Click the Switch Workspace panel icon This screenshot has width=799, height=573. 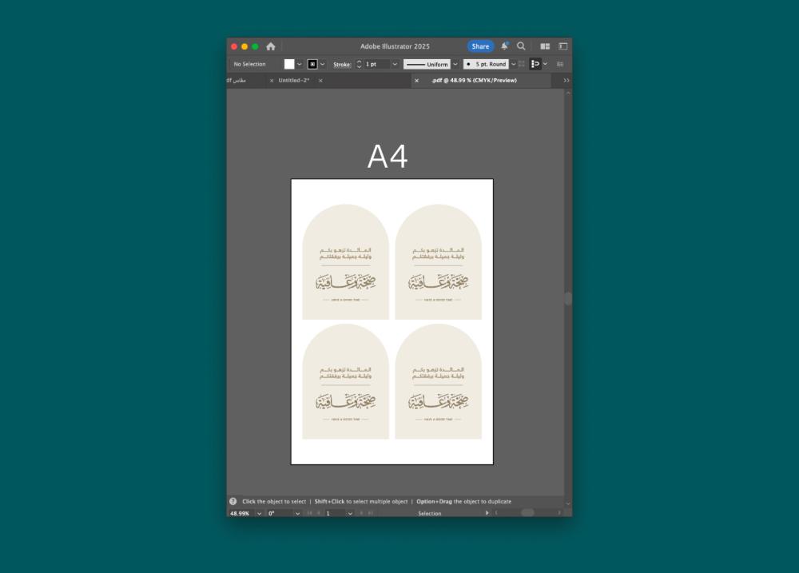click(x=562, y=46)
